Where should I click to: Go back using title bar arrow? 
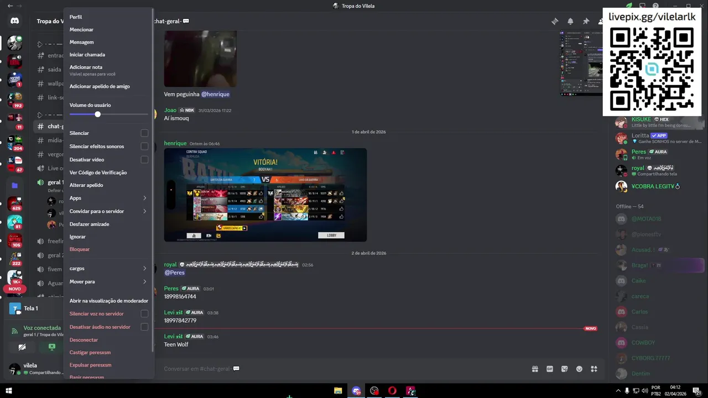10,6
